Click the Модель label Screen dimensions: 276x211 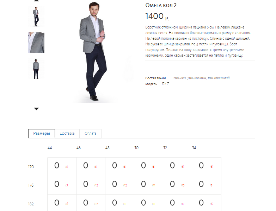click(x=152, y=84)
